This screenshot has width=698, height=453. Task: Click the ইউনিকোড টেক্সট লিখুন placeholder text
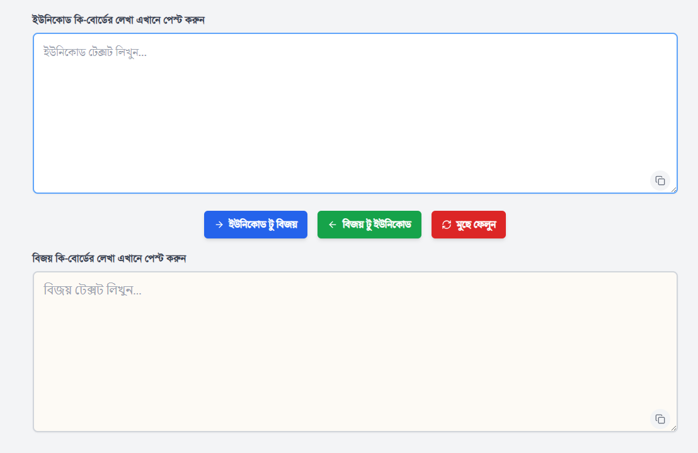[94, 52]
